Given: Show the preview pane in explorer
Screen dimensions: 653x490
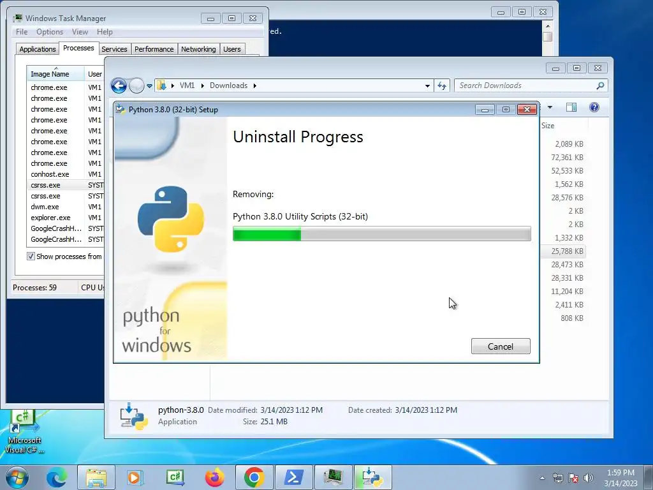Looking at the screenshot, I should [571, 107].
